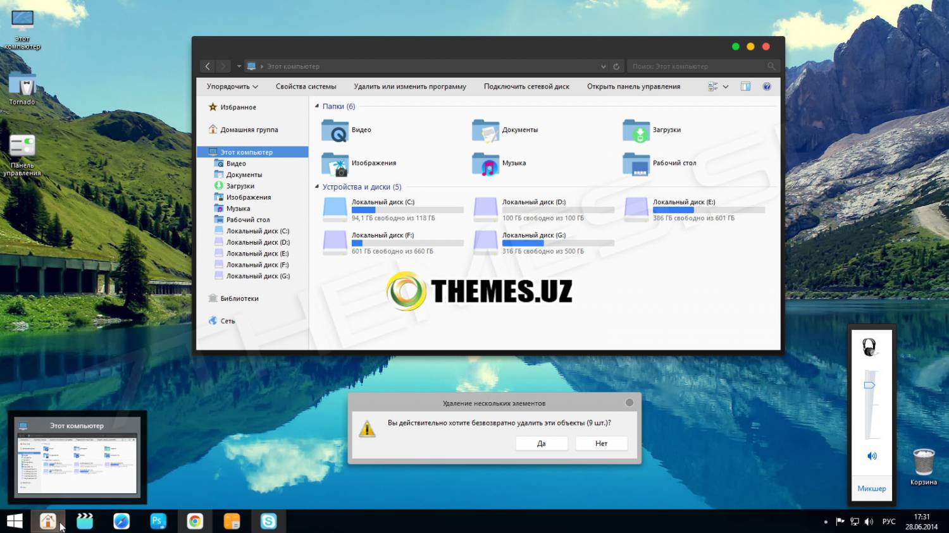949x533 pixels.
Task: Click Открыть панель управления
Action: [x=633, y=87]
